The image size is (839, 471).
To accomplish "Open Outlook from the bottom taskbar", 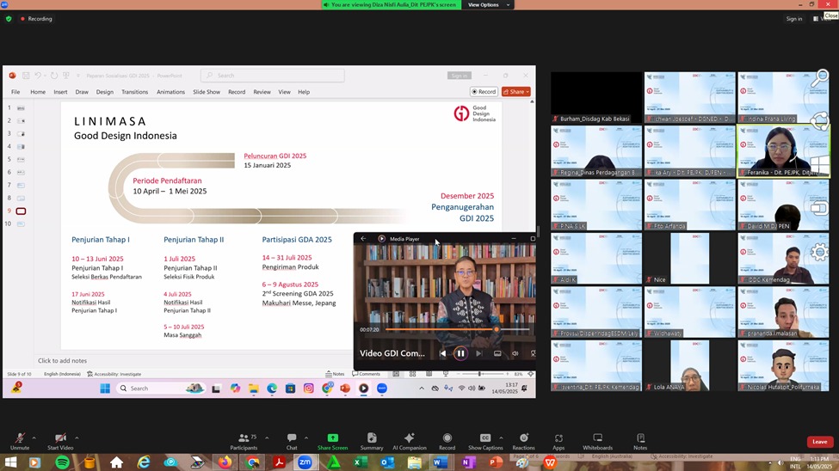I will pyautogui.click(x=387, y=462).
